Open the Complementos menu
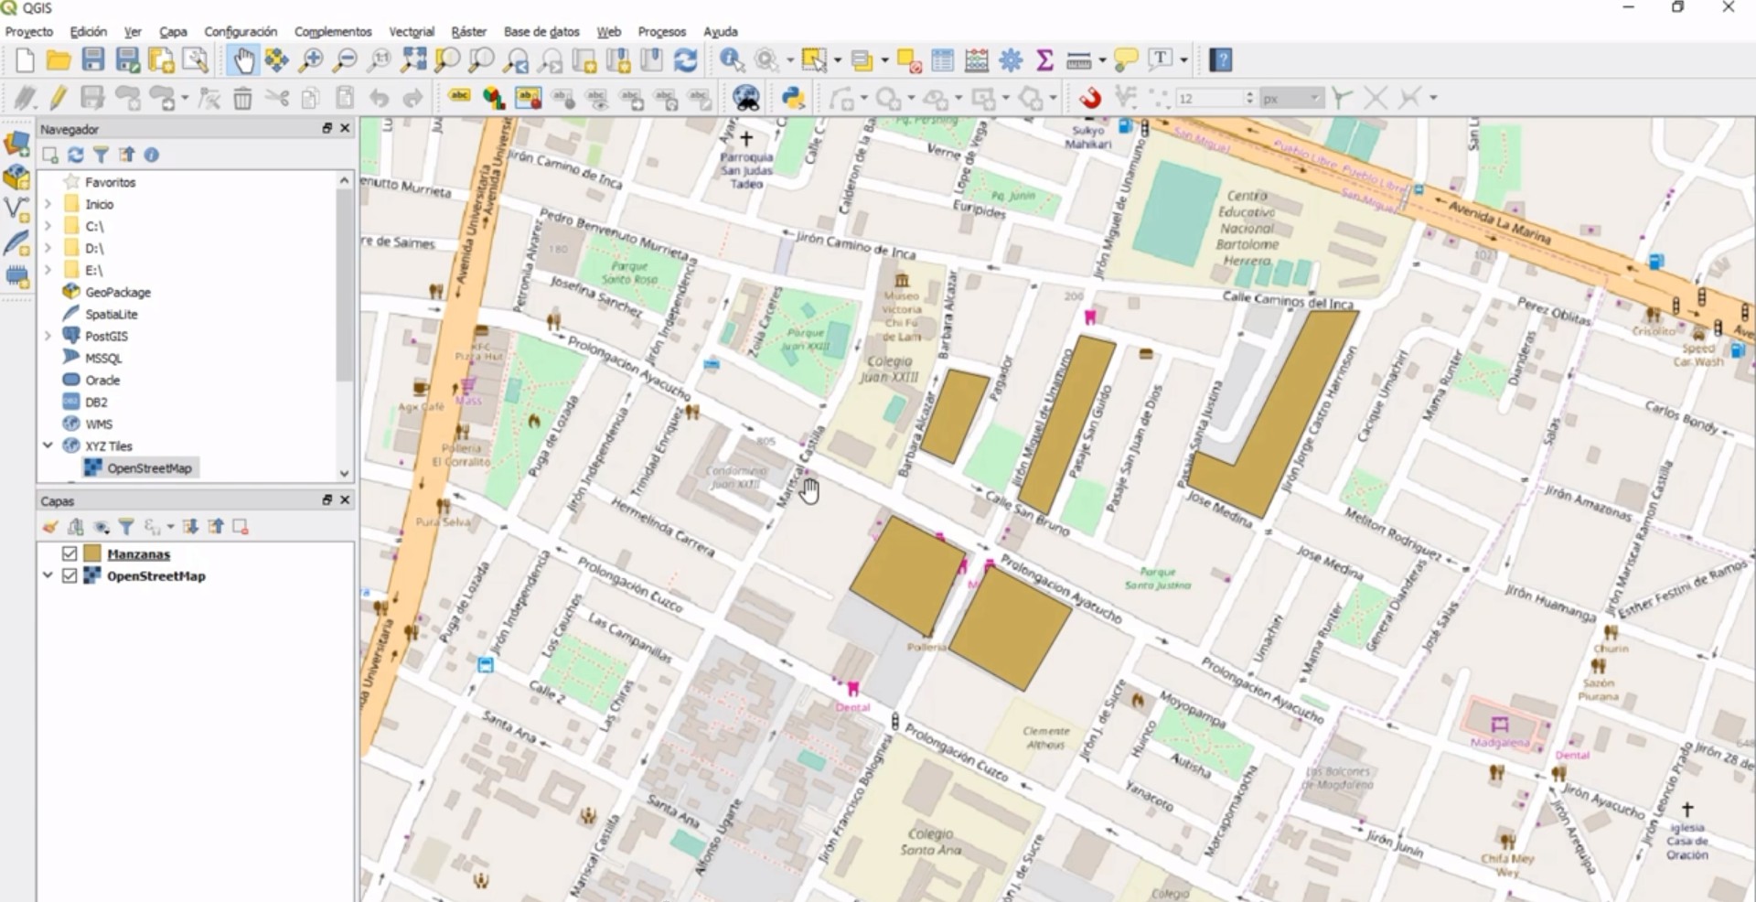The height and width of the screenshot is (902, 1756). click(333, 31)
